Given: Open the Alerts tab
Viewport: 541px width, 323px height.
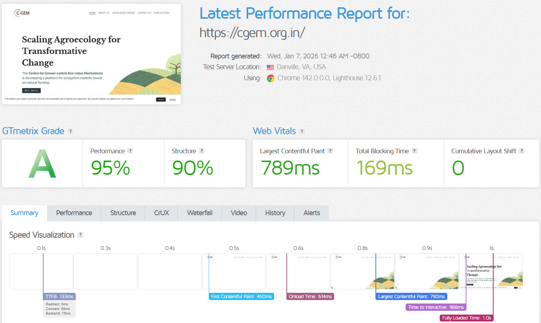Looking at the screenshot, I should [x=312, y=213].
